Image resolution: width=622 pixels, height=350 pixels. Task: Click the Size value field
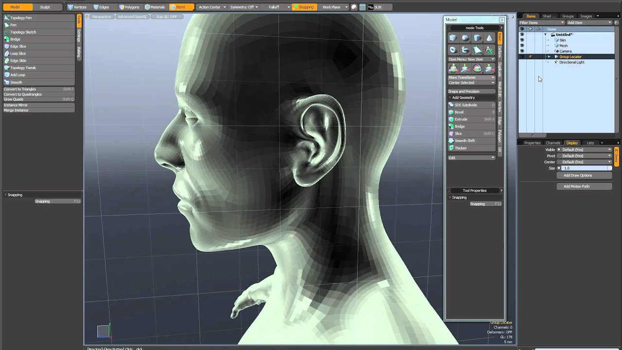pos(586,168)
